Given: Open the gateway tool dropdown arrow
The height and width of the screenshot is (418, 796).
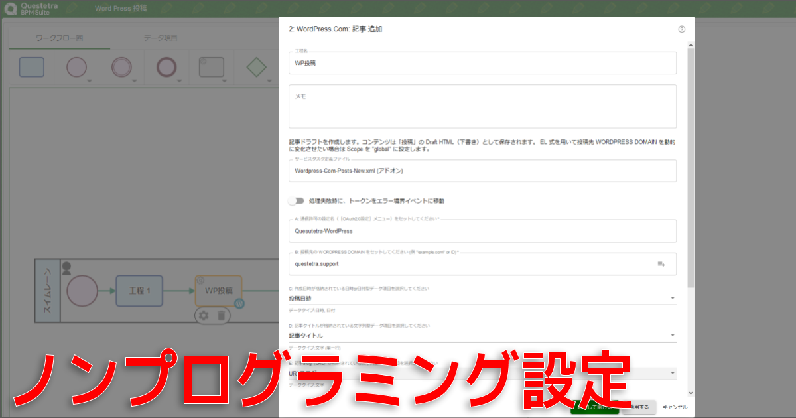Looking at the screenshot, I should 269,81.
